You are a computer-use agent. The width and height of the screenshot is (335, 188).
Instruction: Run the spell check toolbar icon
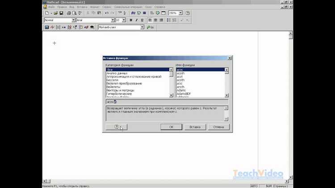[x=80, y=13]
